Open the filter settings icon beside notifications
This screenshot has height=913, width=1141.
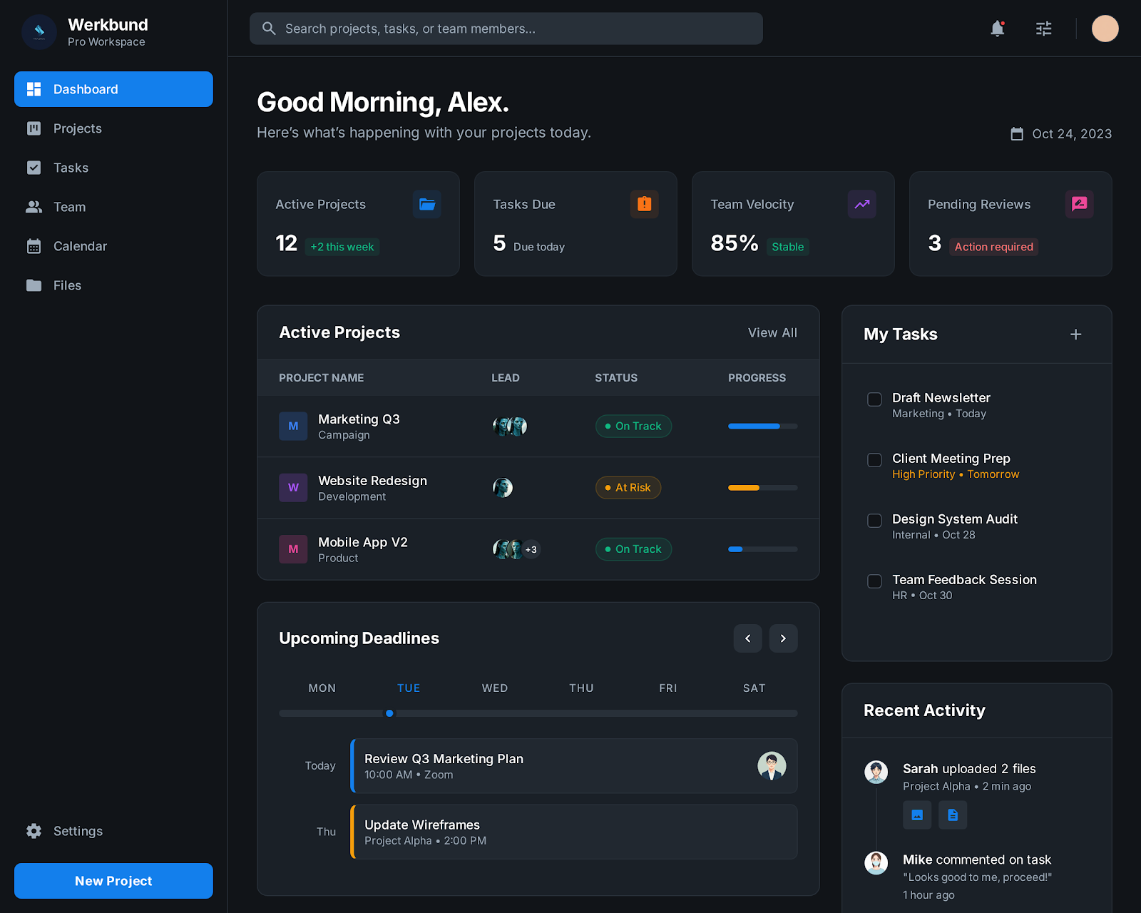[x=1043, y=29]
